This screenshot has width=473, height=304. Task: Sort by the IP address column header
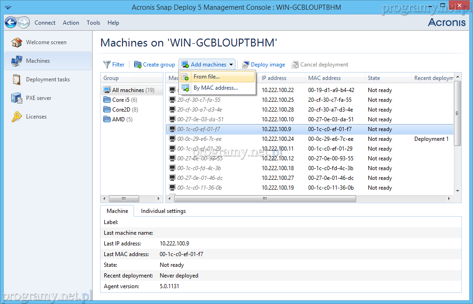coord(274,78)
